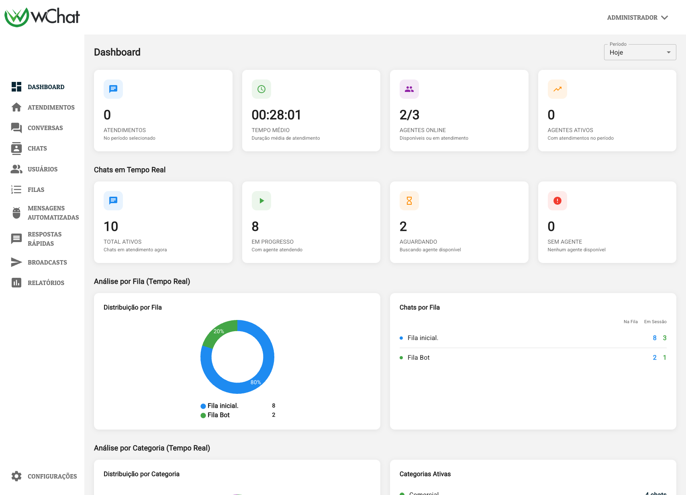Viewport: 686px width, 495px height.
Task: Expand the Administrador account menu chevron
Action: click(665, 18)
